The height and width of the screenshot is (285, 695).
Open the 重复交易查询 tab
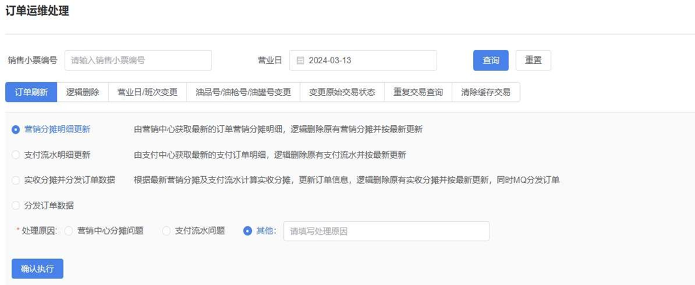(418, 92)
